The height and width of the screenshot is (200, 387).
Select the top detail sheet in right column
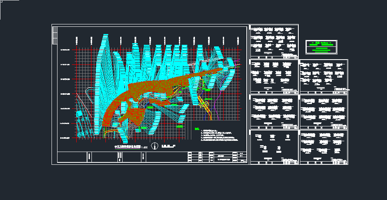click(323, 76)
